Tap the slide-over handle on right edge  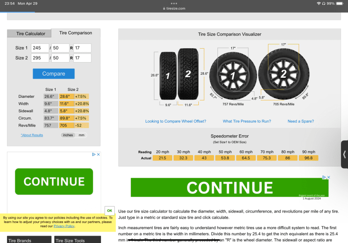point(345,154)
